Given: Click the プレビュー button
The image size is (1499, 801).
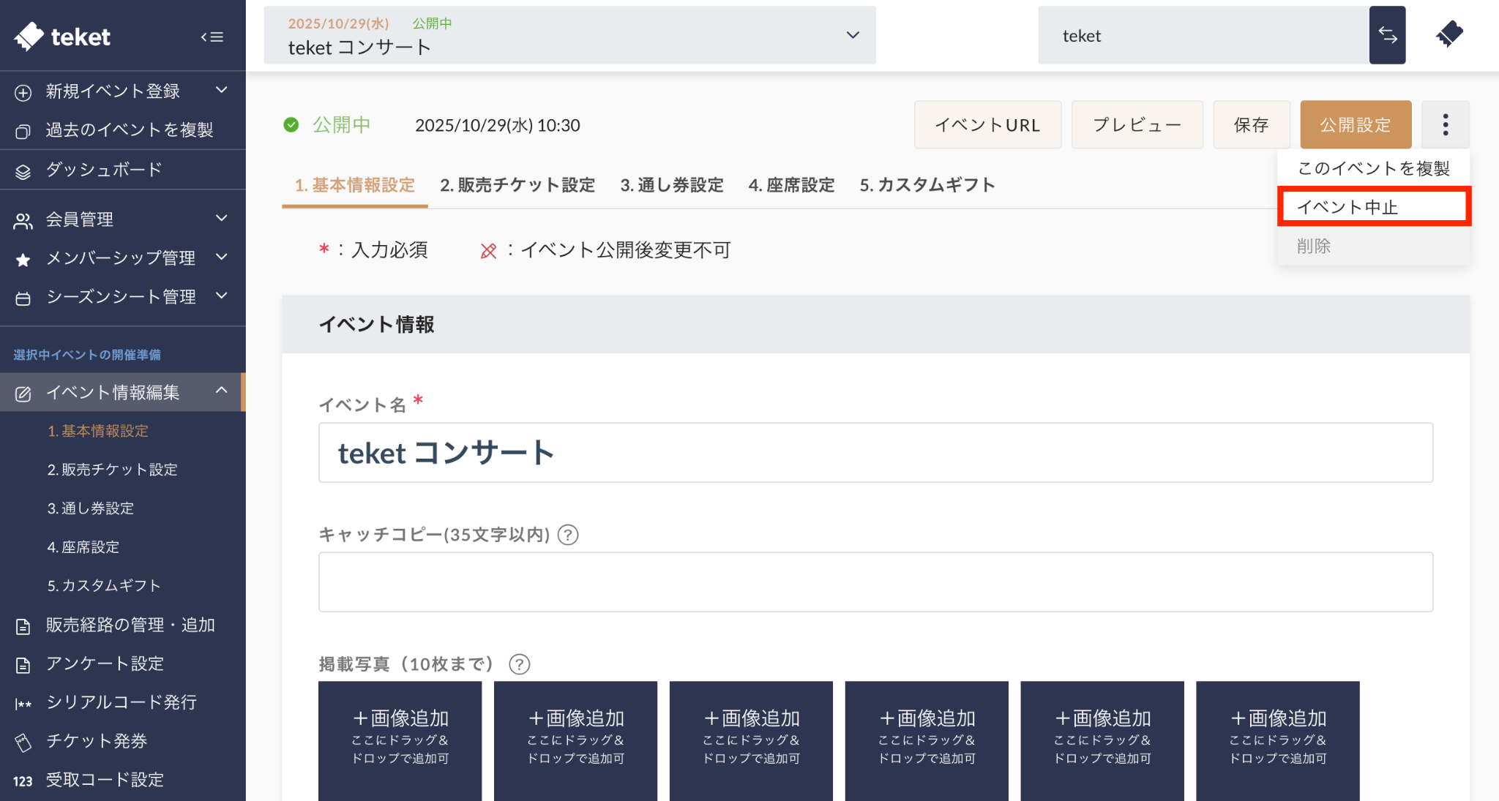Looking at the screenshot, I should pyautogui.click(x=1137, y=125).
